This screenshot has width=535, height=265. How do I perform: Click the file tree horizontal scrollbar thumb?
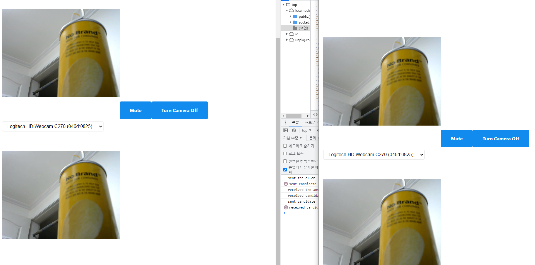pos(294,116)
